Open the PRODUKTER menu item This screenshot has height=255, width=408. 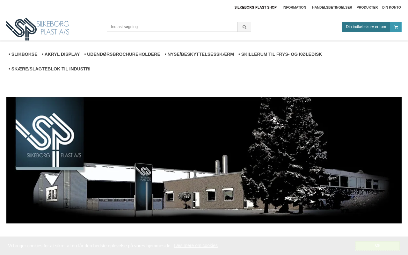367,7
